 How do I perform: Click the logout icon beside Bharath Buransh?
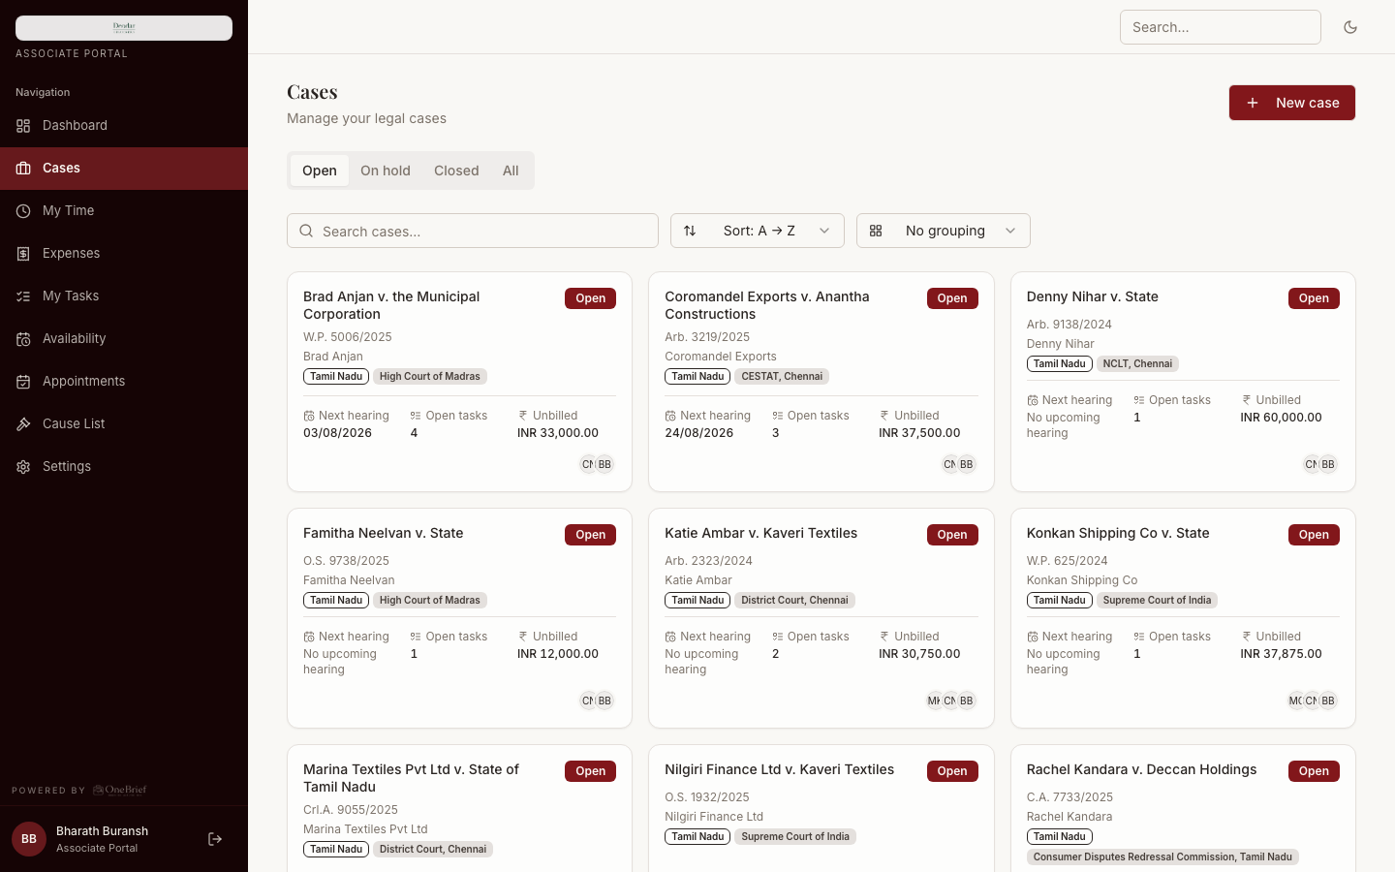tap(215, 839)
